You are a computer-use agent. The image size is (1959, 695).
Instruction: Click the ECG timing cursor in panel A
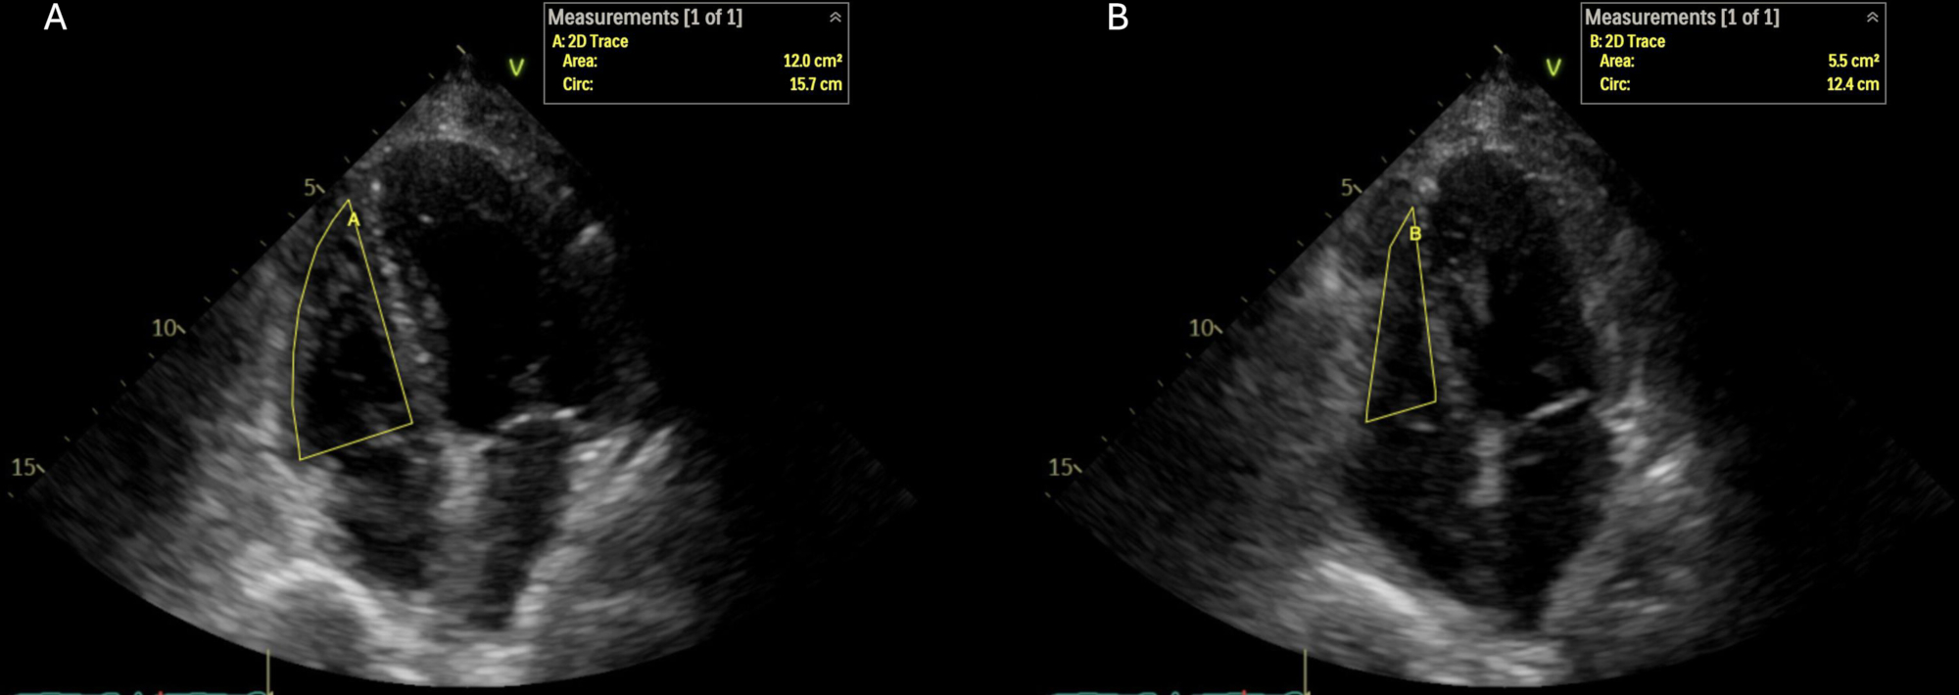[x=268, y=672]
